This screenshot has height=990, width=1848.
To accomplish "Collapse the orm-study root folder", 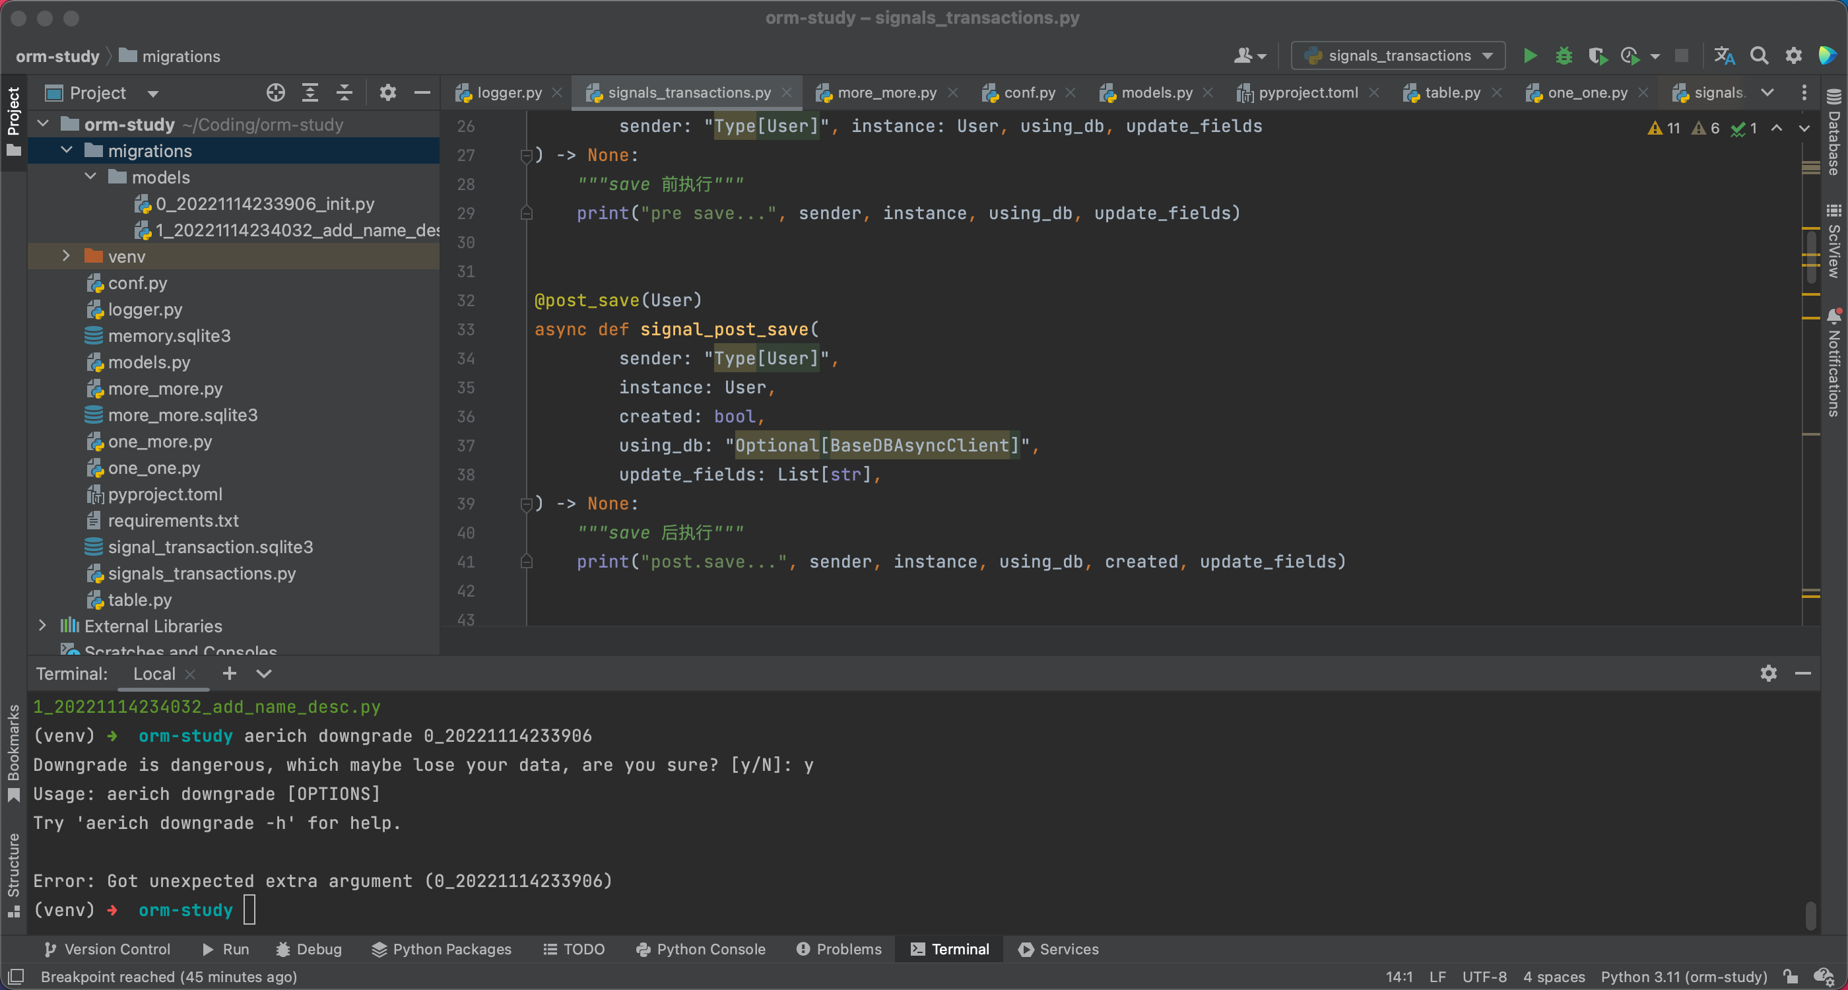I will 44,124.
